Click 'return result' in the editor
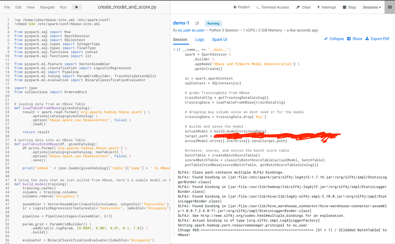 [x=36, y=132]
